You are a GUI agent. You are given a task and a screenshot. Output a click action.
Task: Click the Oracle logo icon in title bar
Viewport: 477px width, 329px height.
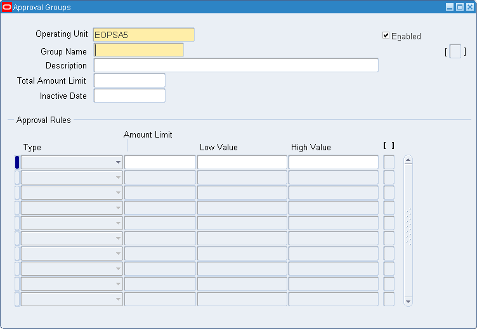click(7, 7)
